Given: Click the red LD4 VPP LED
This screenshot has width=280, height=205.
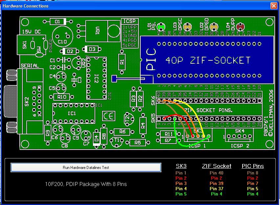Looking at the screenshot, I should pos(240,27).
